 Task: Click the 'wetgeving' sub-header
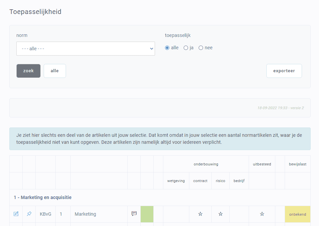click(176, 181)
